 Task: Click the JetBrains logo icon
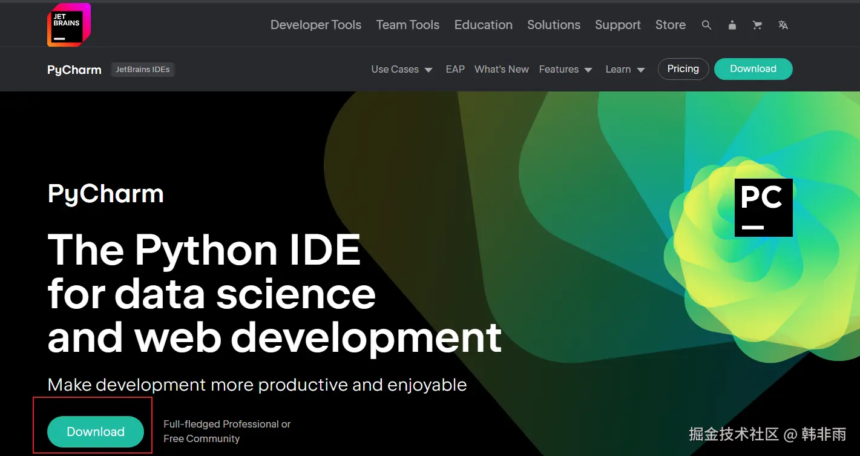coord(69,25)
